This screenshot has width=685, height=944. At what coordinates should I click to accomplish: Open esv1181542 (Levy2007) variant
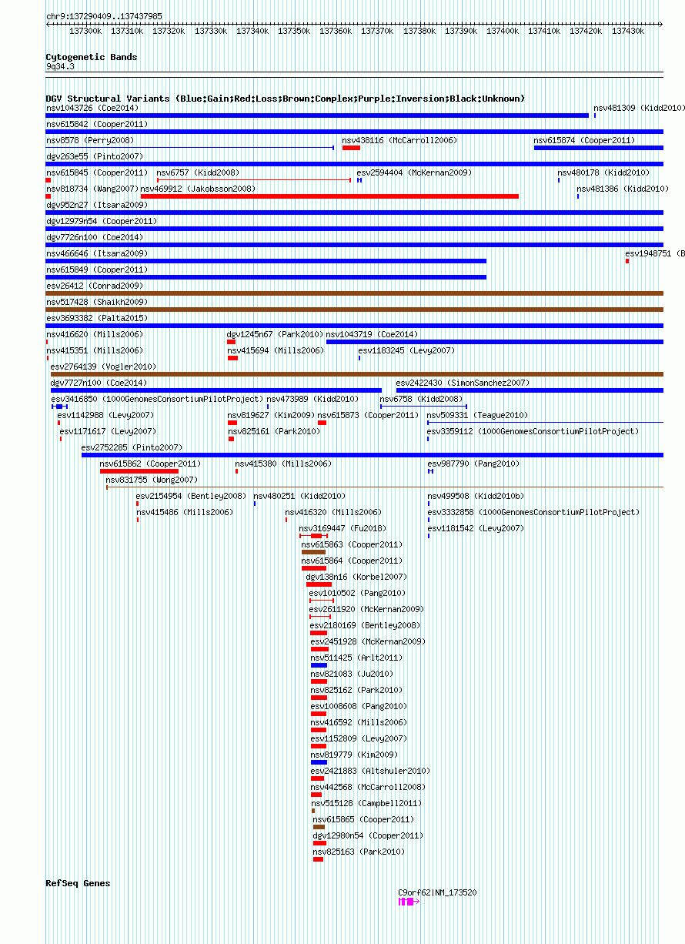[x=476, y=528]
